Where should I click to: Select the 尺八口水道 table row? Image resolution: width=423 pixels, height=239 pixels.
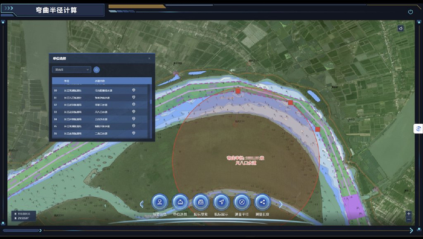click(x=100, y=112)
